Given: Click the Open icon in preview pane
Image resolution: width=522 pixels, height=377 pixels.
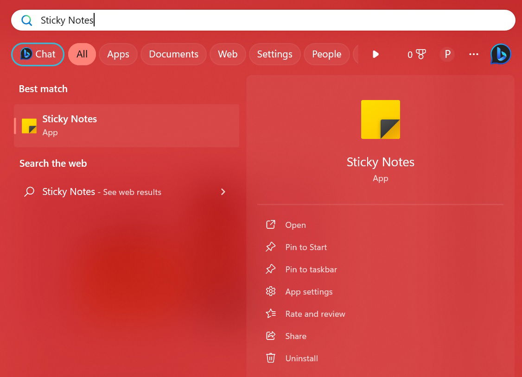Looking at the screenshot, I should [x=271, y=225].
